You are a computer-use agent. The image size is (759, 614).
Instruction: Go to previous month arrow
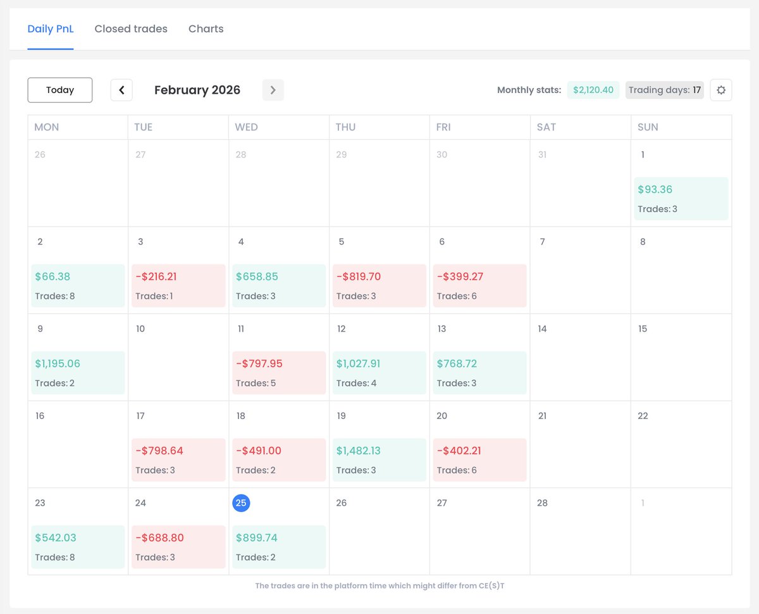click(x=121, y=90)
